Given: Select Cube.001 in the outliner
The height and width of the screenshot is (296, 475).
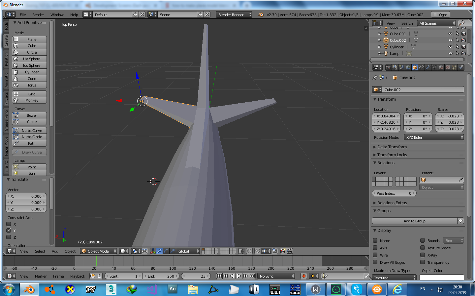Looking at the screenshot, I should [x=398, y=34].
